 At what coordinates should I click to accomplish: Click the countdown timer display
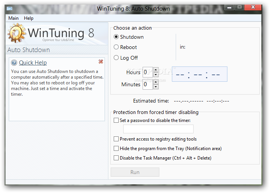(199, 74)
